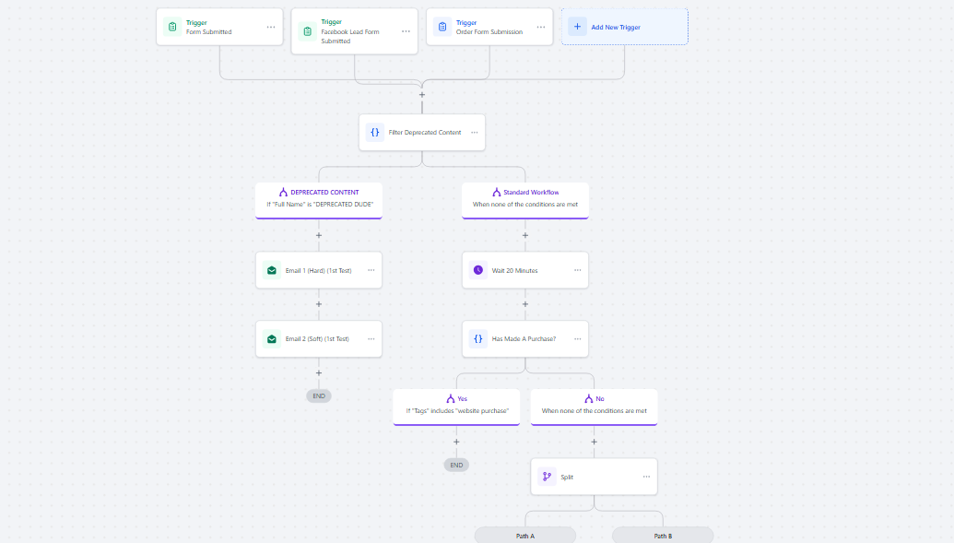Select the Yes branch node
The width and height of the screenshot is (954, 543).
[456, 407]
